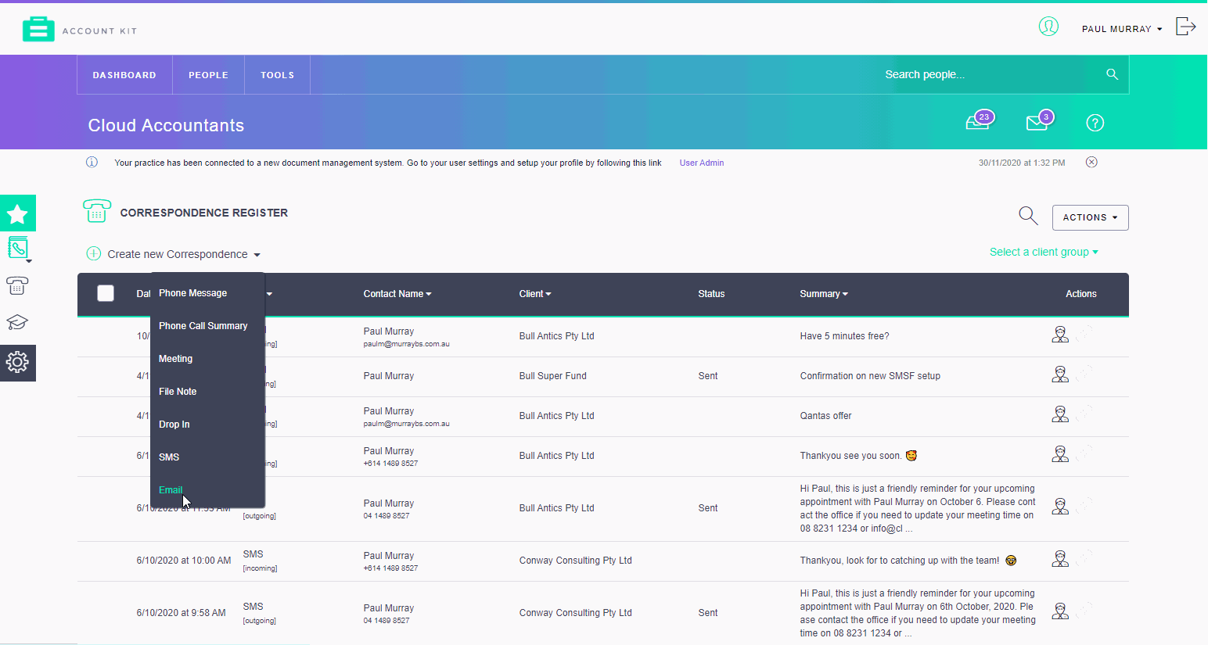Open the Summary column dropdown

click(824, 294)
